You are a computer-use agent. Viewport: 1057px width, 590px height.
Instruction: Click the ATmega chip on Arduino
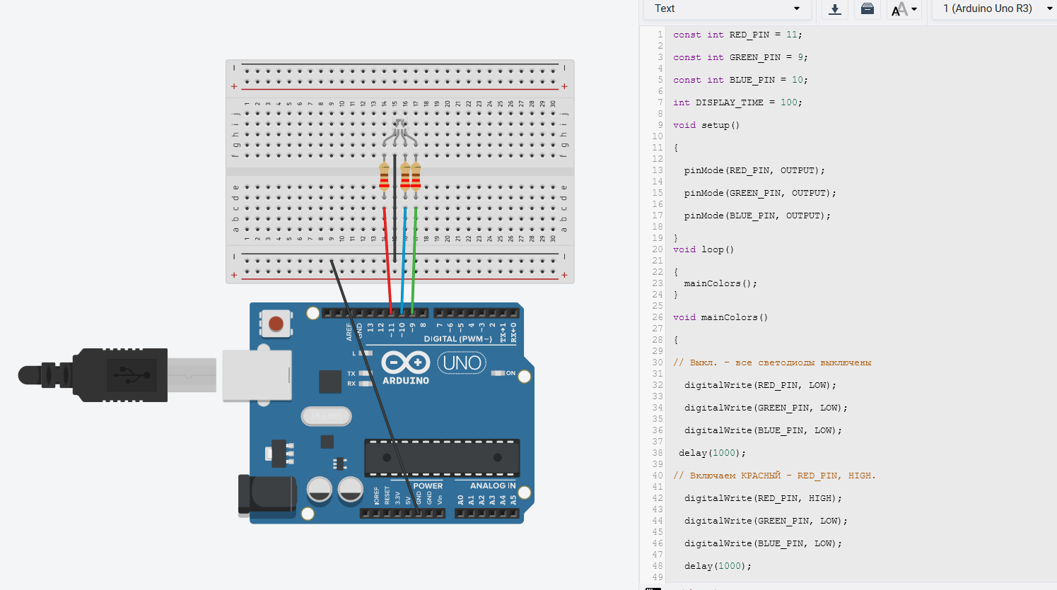pyautogui.click(x=442, y=457)
